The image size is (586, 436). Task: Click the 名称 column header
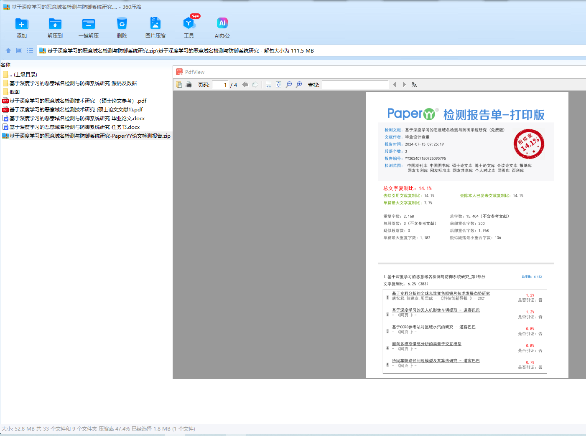click(5, 65)
